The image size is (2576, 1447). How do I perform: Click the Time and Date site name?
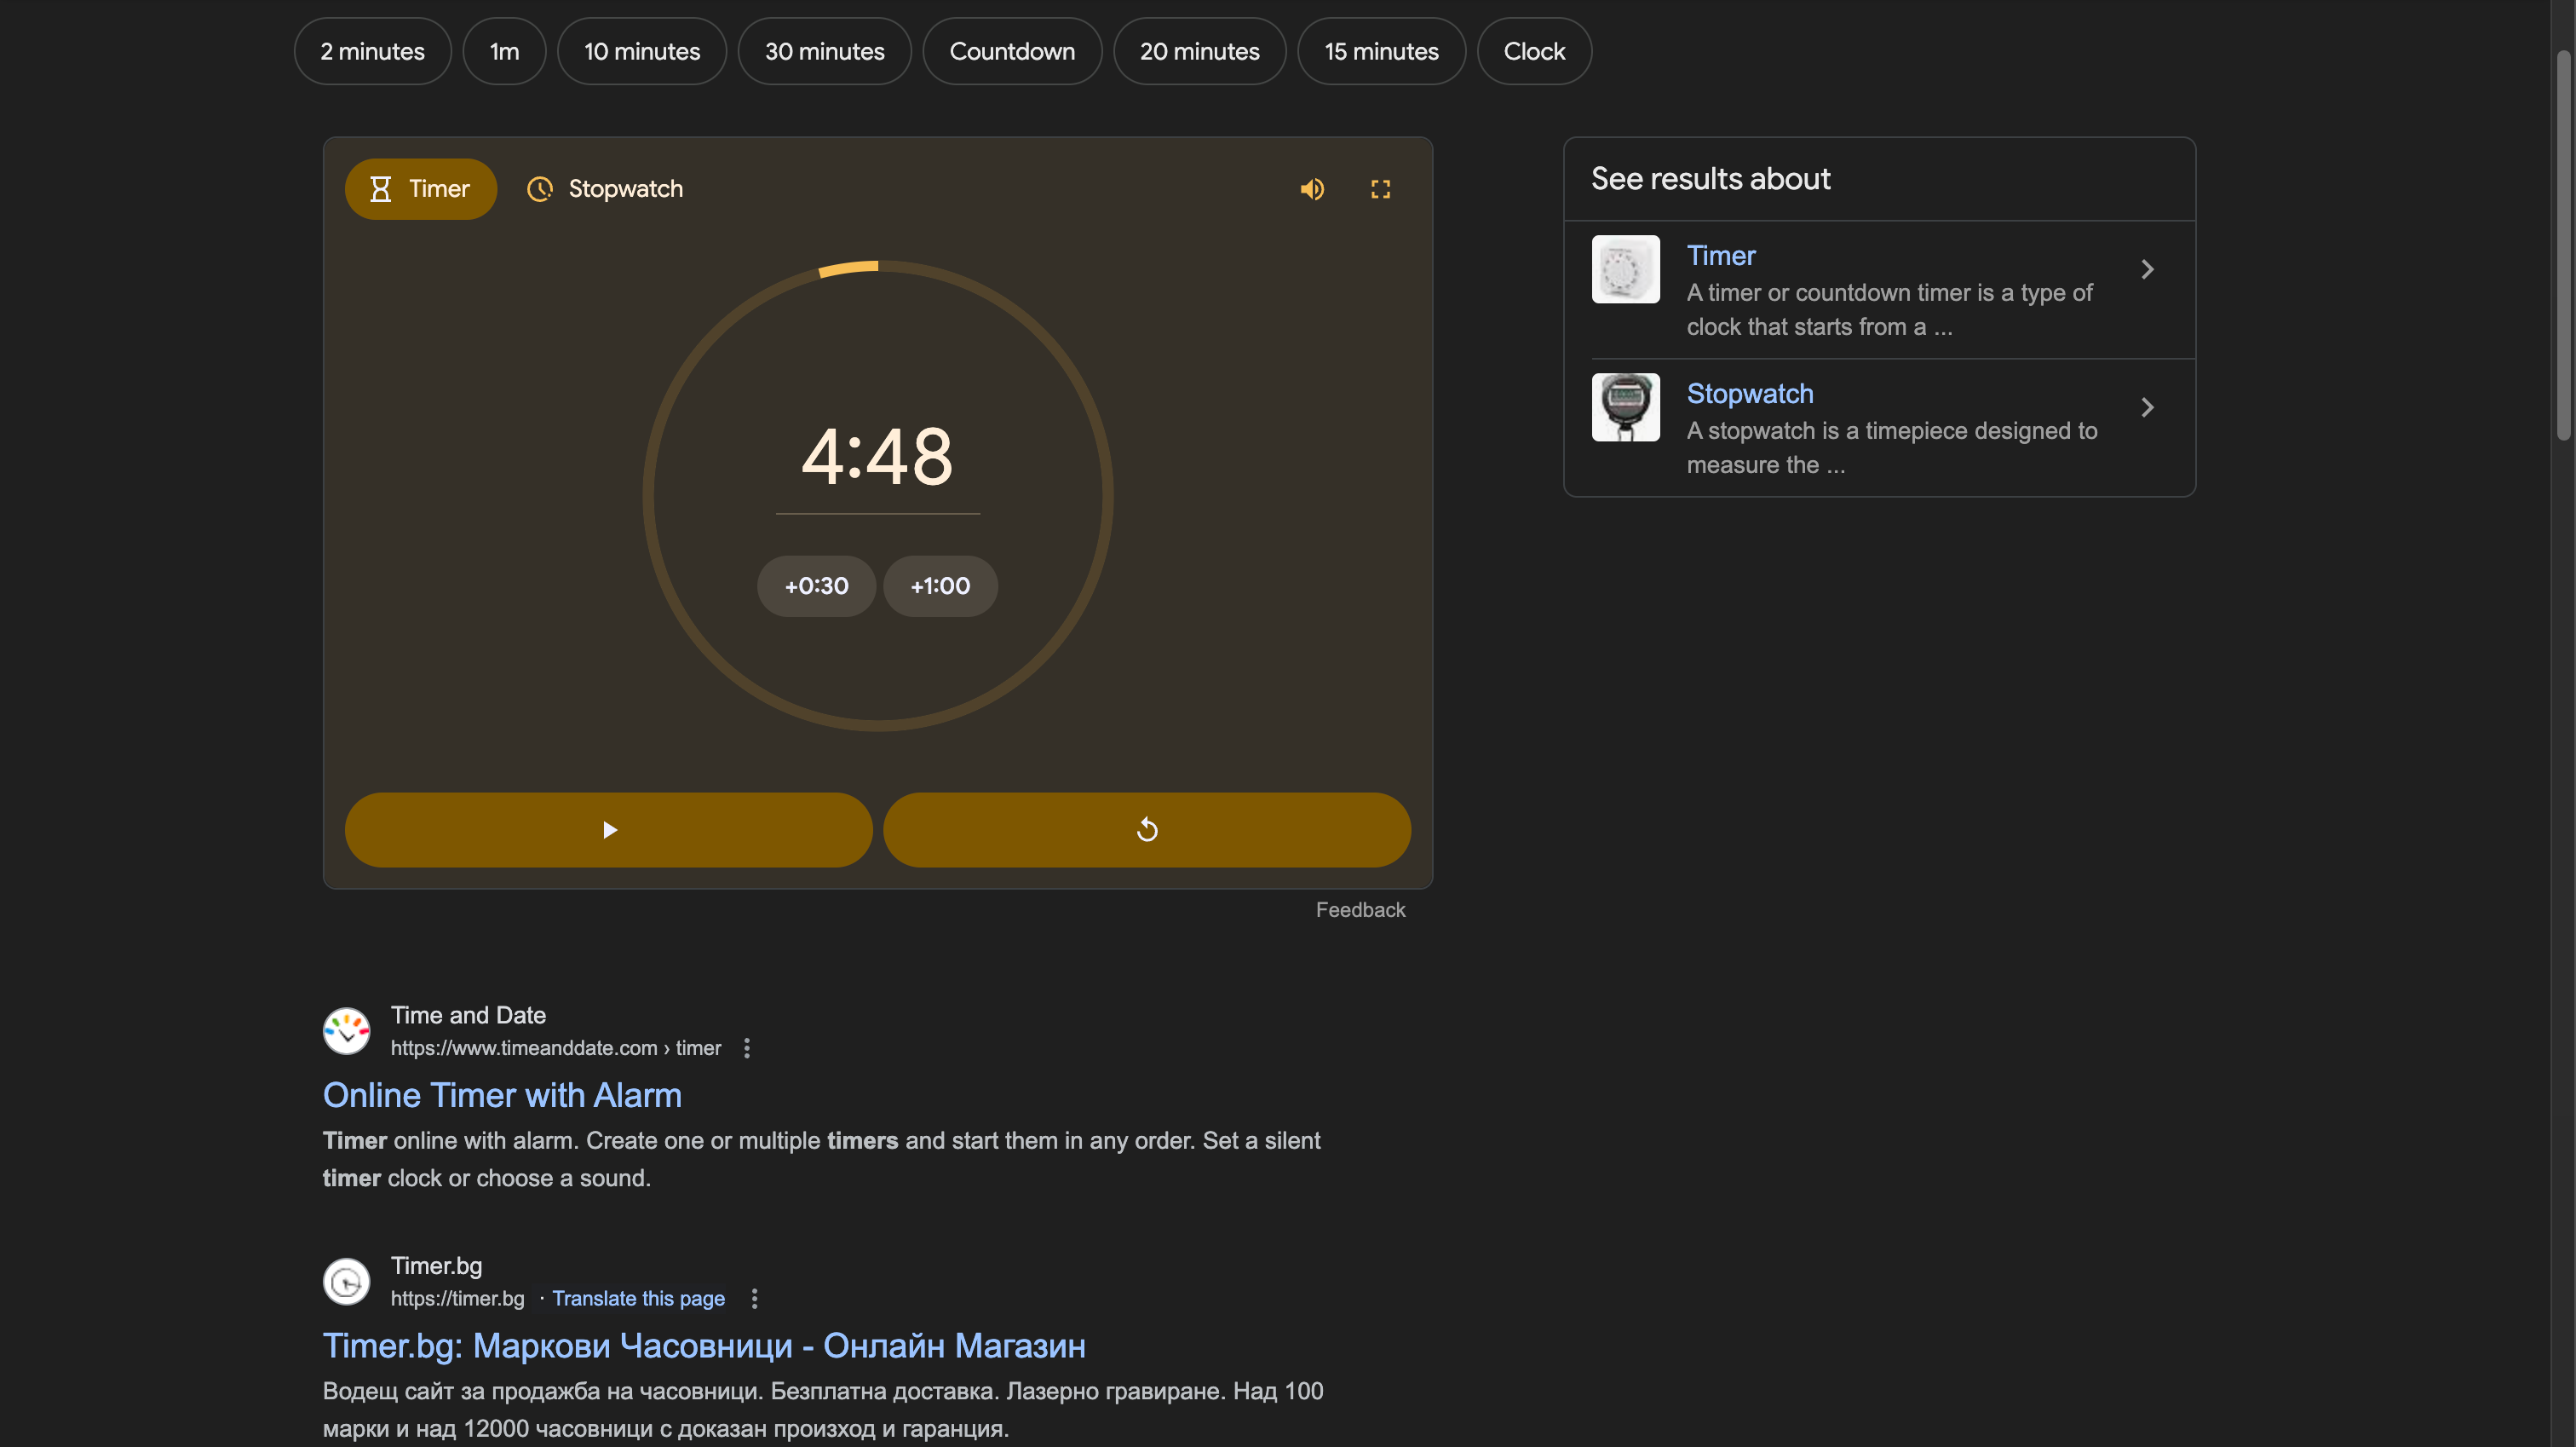(x=468, y=1015)
